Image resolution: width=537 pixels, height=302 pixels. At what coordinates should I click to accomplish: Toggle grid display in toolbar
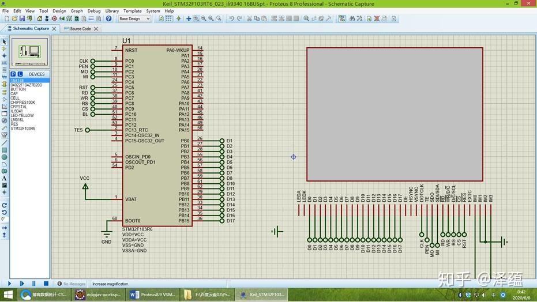point(170,18)
